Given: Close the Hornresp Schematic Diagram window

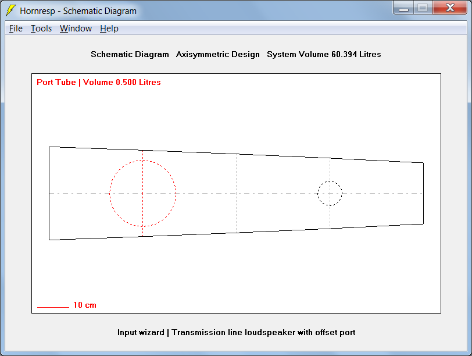Looking at the screenshot, I should (450, 8).
